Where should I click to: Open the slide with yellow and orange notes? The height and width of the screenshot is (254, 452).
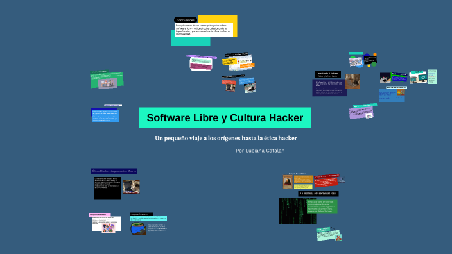(x=238, y=62)
